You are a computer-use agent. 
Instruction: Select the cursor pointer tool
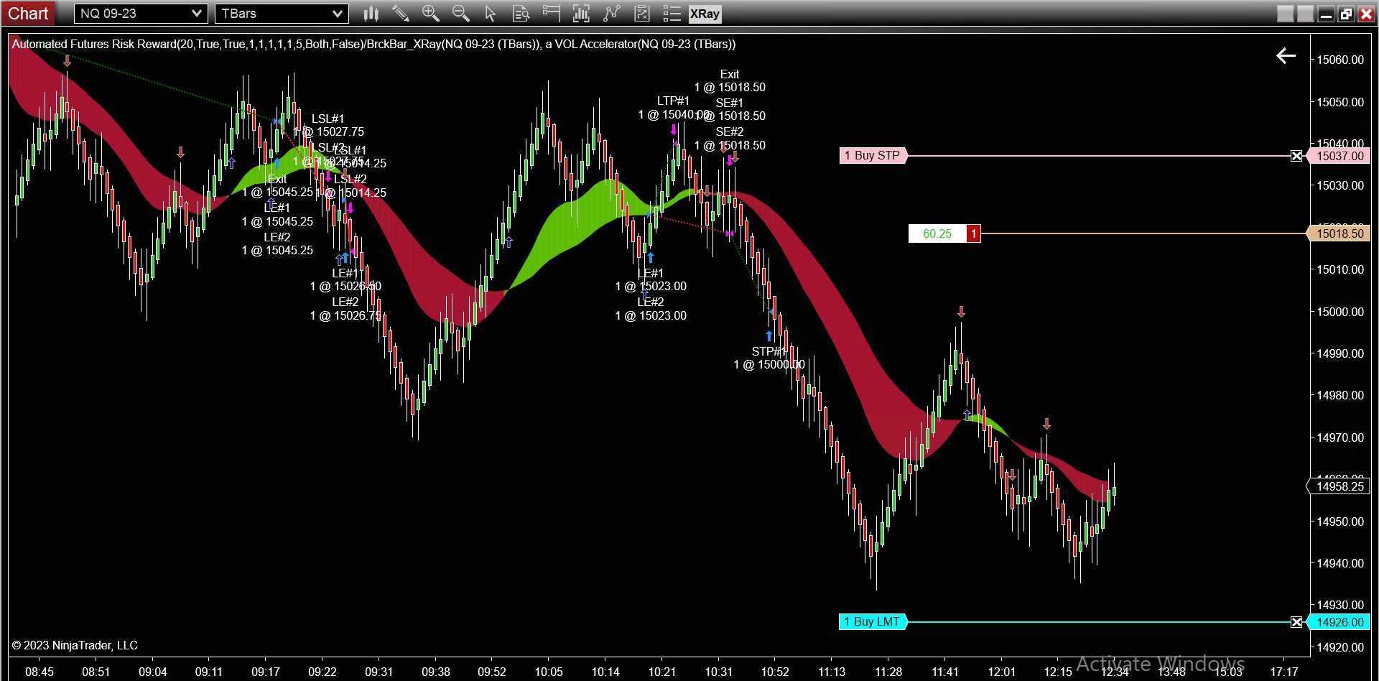click(491, 14)
